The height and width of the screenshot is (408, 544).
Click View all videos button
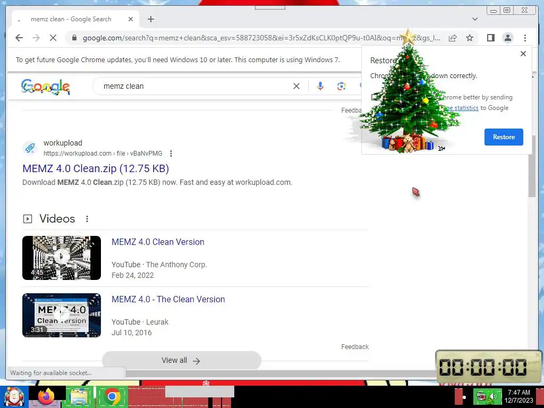point(182,361)
